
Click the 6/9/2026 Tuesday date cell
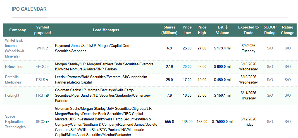pyautogui.click(x=248, y=48)
